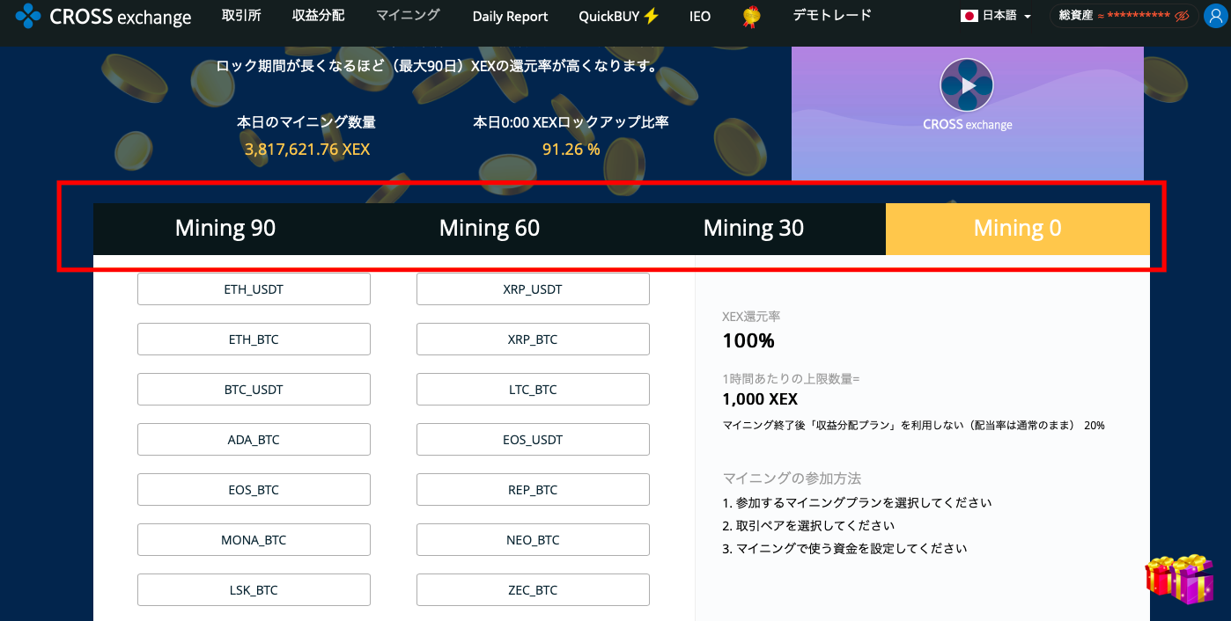
Task: Open the user account profile icon
Action: pos(1215,16)
